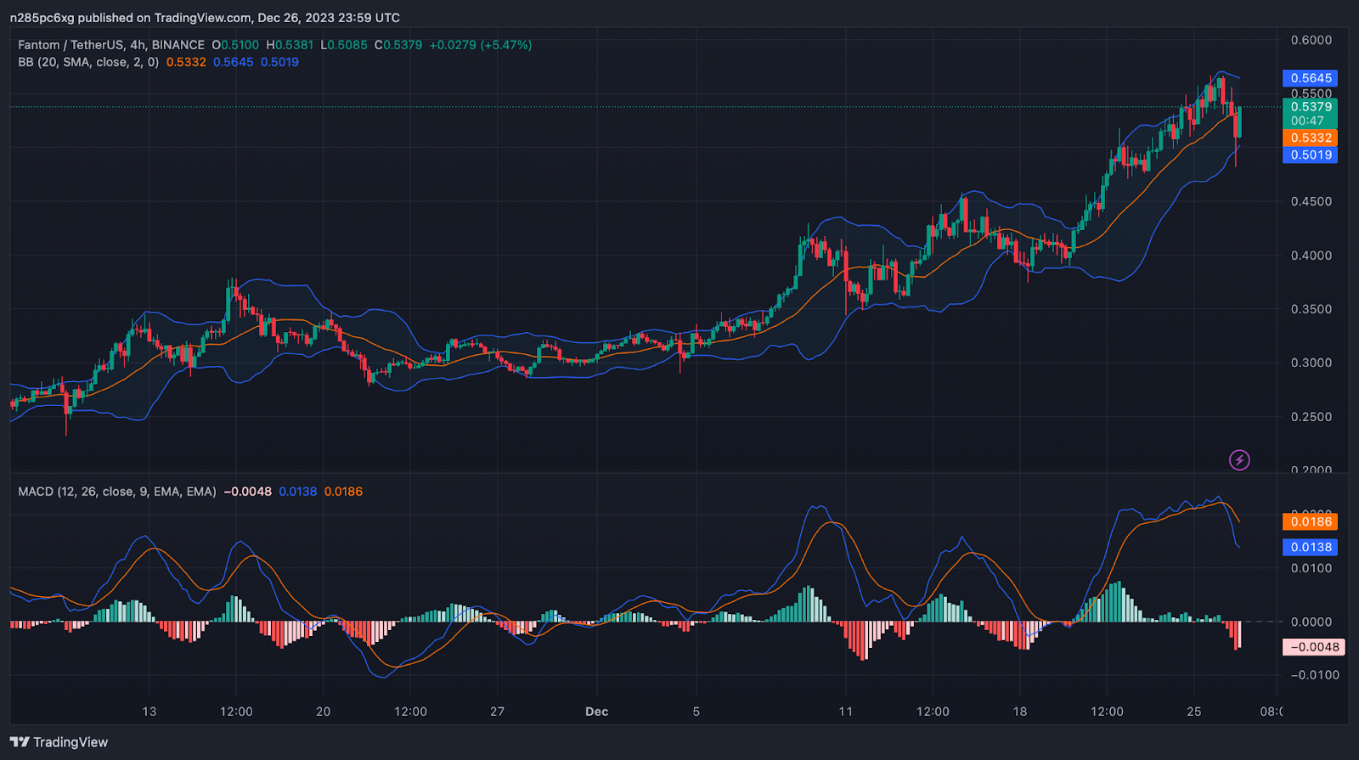1359x760 pixels.
Task: Click the 0.5332 orange basis price tag
Action: (1310, 138)
